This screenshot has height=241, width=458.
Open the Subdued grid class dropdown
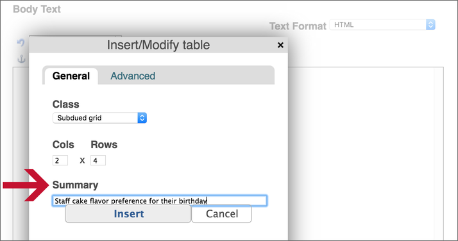pyautogui.click(x=99, y=118)
